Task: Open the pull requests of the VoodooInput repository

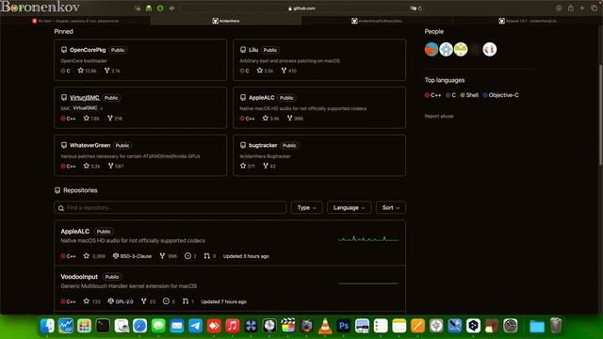Action: (188, 301)
